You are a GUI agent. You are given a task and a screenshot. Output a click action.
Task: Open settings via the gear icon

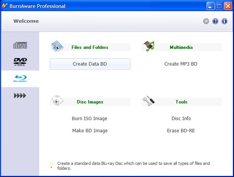click(206, 21)
